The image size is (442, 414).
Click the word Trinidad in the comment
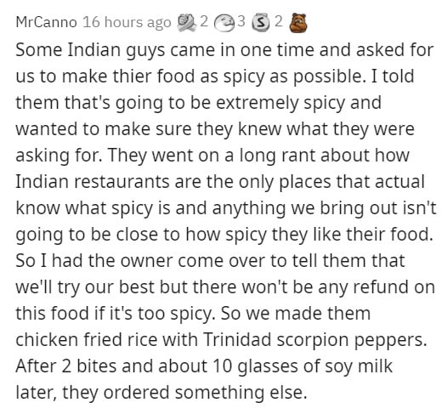point(237,339)
